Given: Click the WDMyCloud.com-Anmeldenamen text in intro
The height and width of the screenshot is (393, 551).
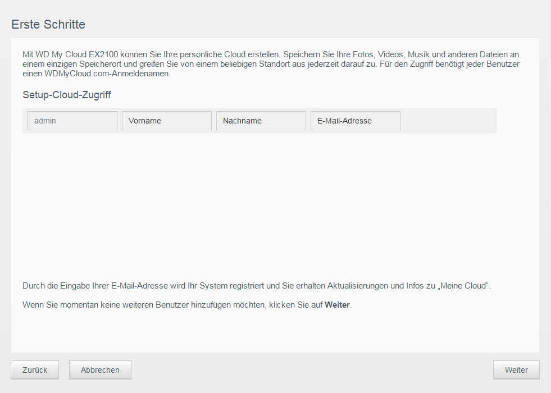Looking at the screenshot, I should pyautogui.click(x=107, y=74).
